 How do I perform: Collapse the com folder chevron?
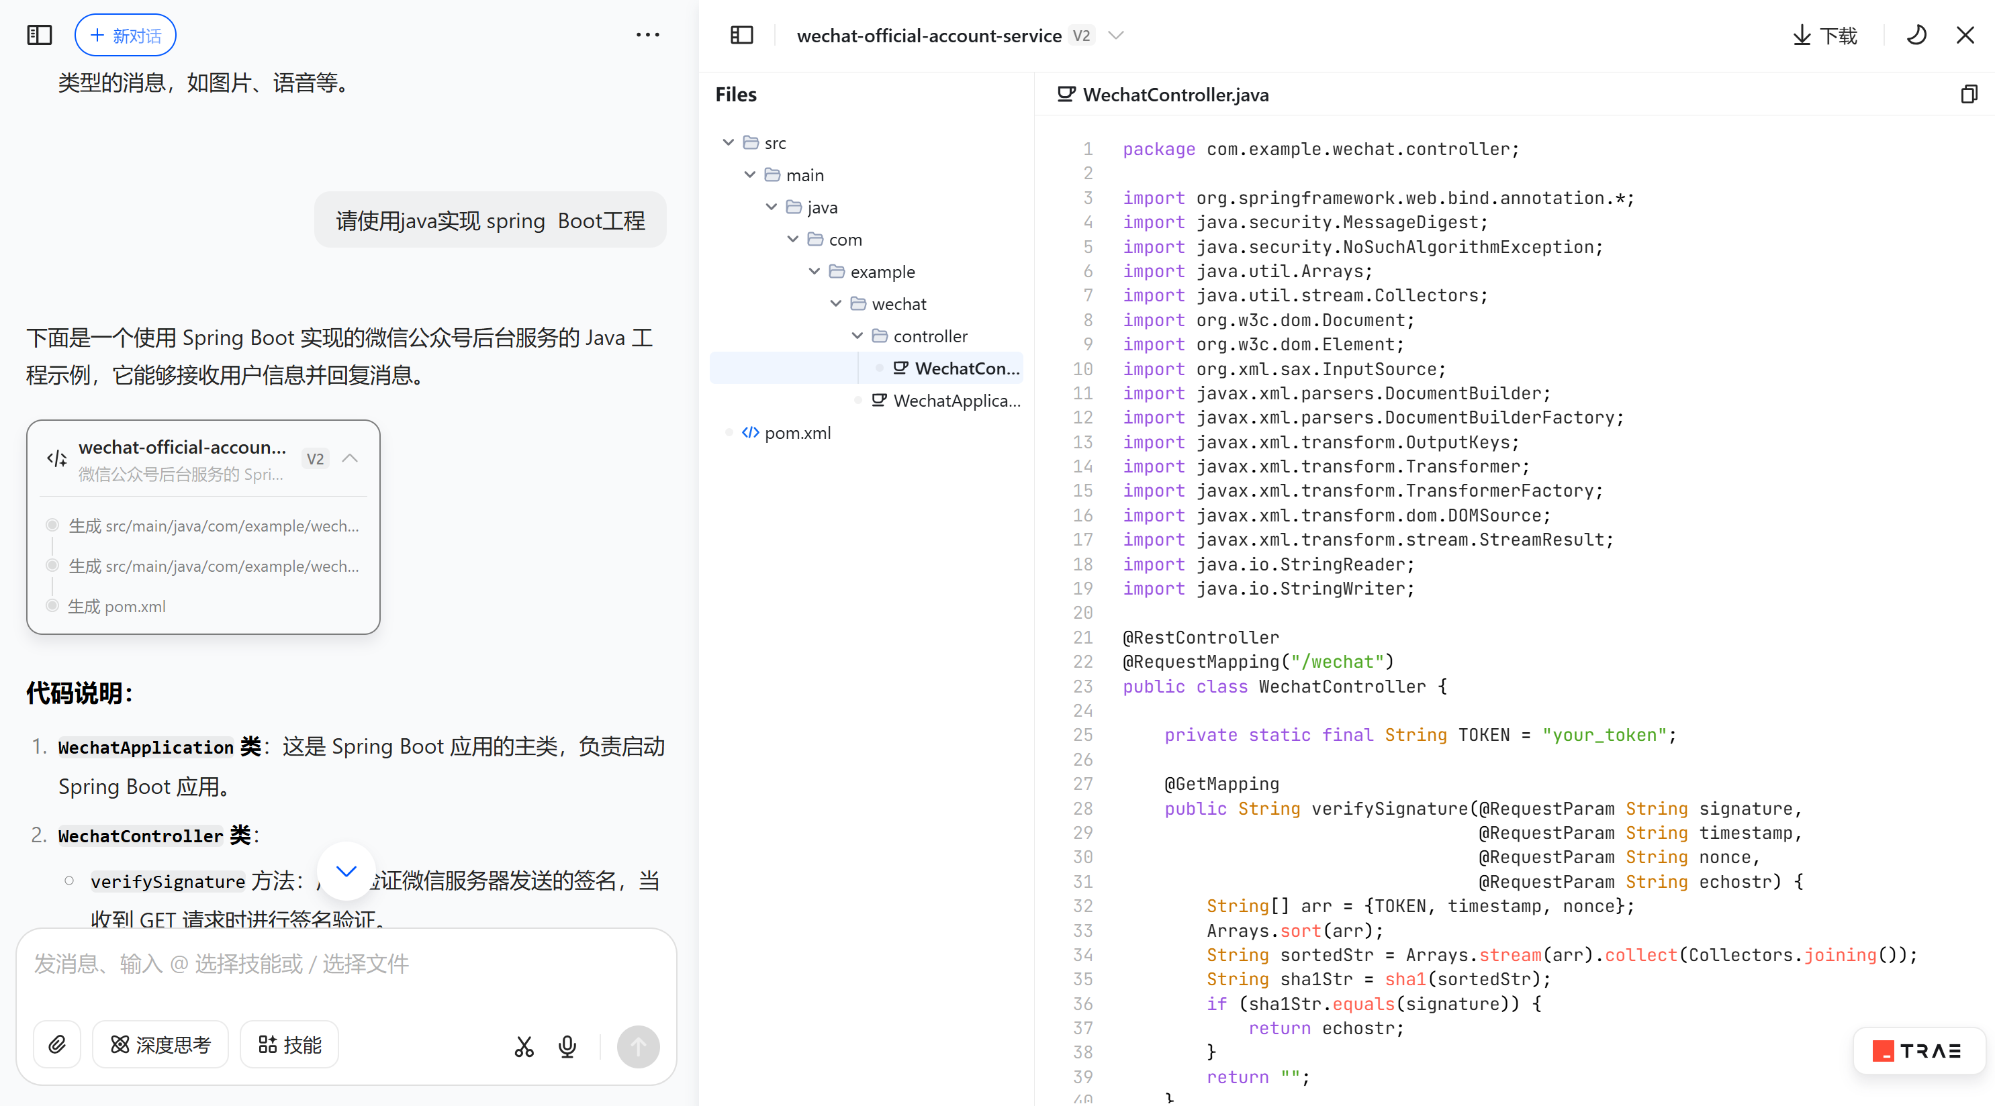(792, 239)
